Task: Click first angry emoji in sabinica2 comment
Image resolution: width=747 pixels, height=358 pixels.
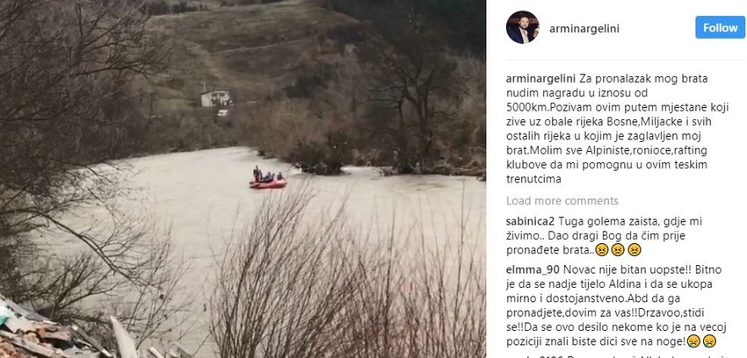Action: (602, 249)
